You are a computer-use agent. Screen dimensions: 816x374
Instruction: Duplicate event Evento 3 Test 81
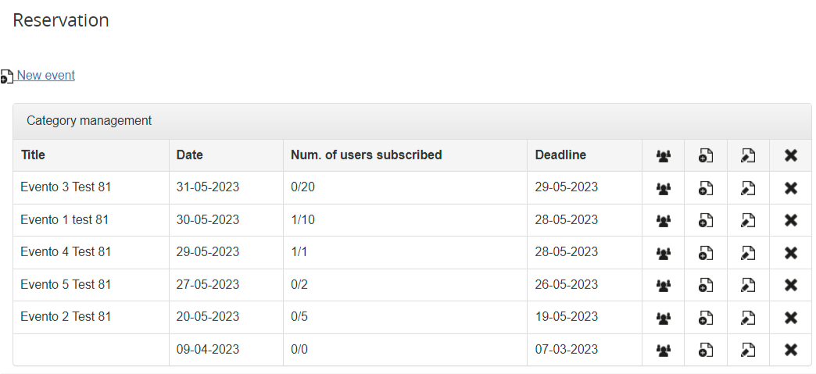point(705,188)
